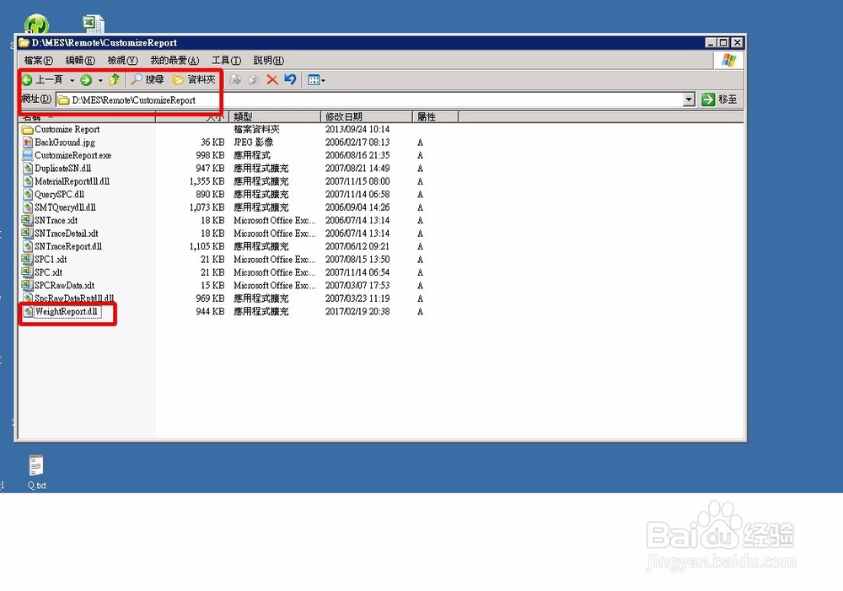843x591 pixels.
Task: Select the SPC.xlt Excel icon
Action: tap(27, 272)
